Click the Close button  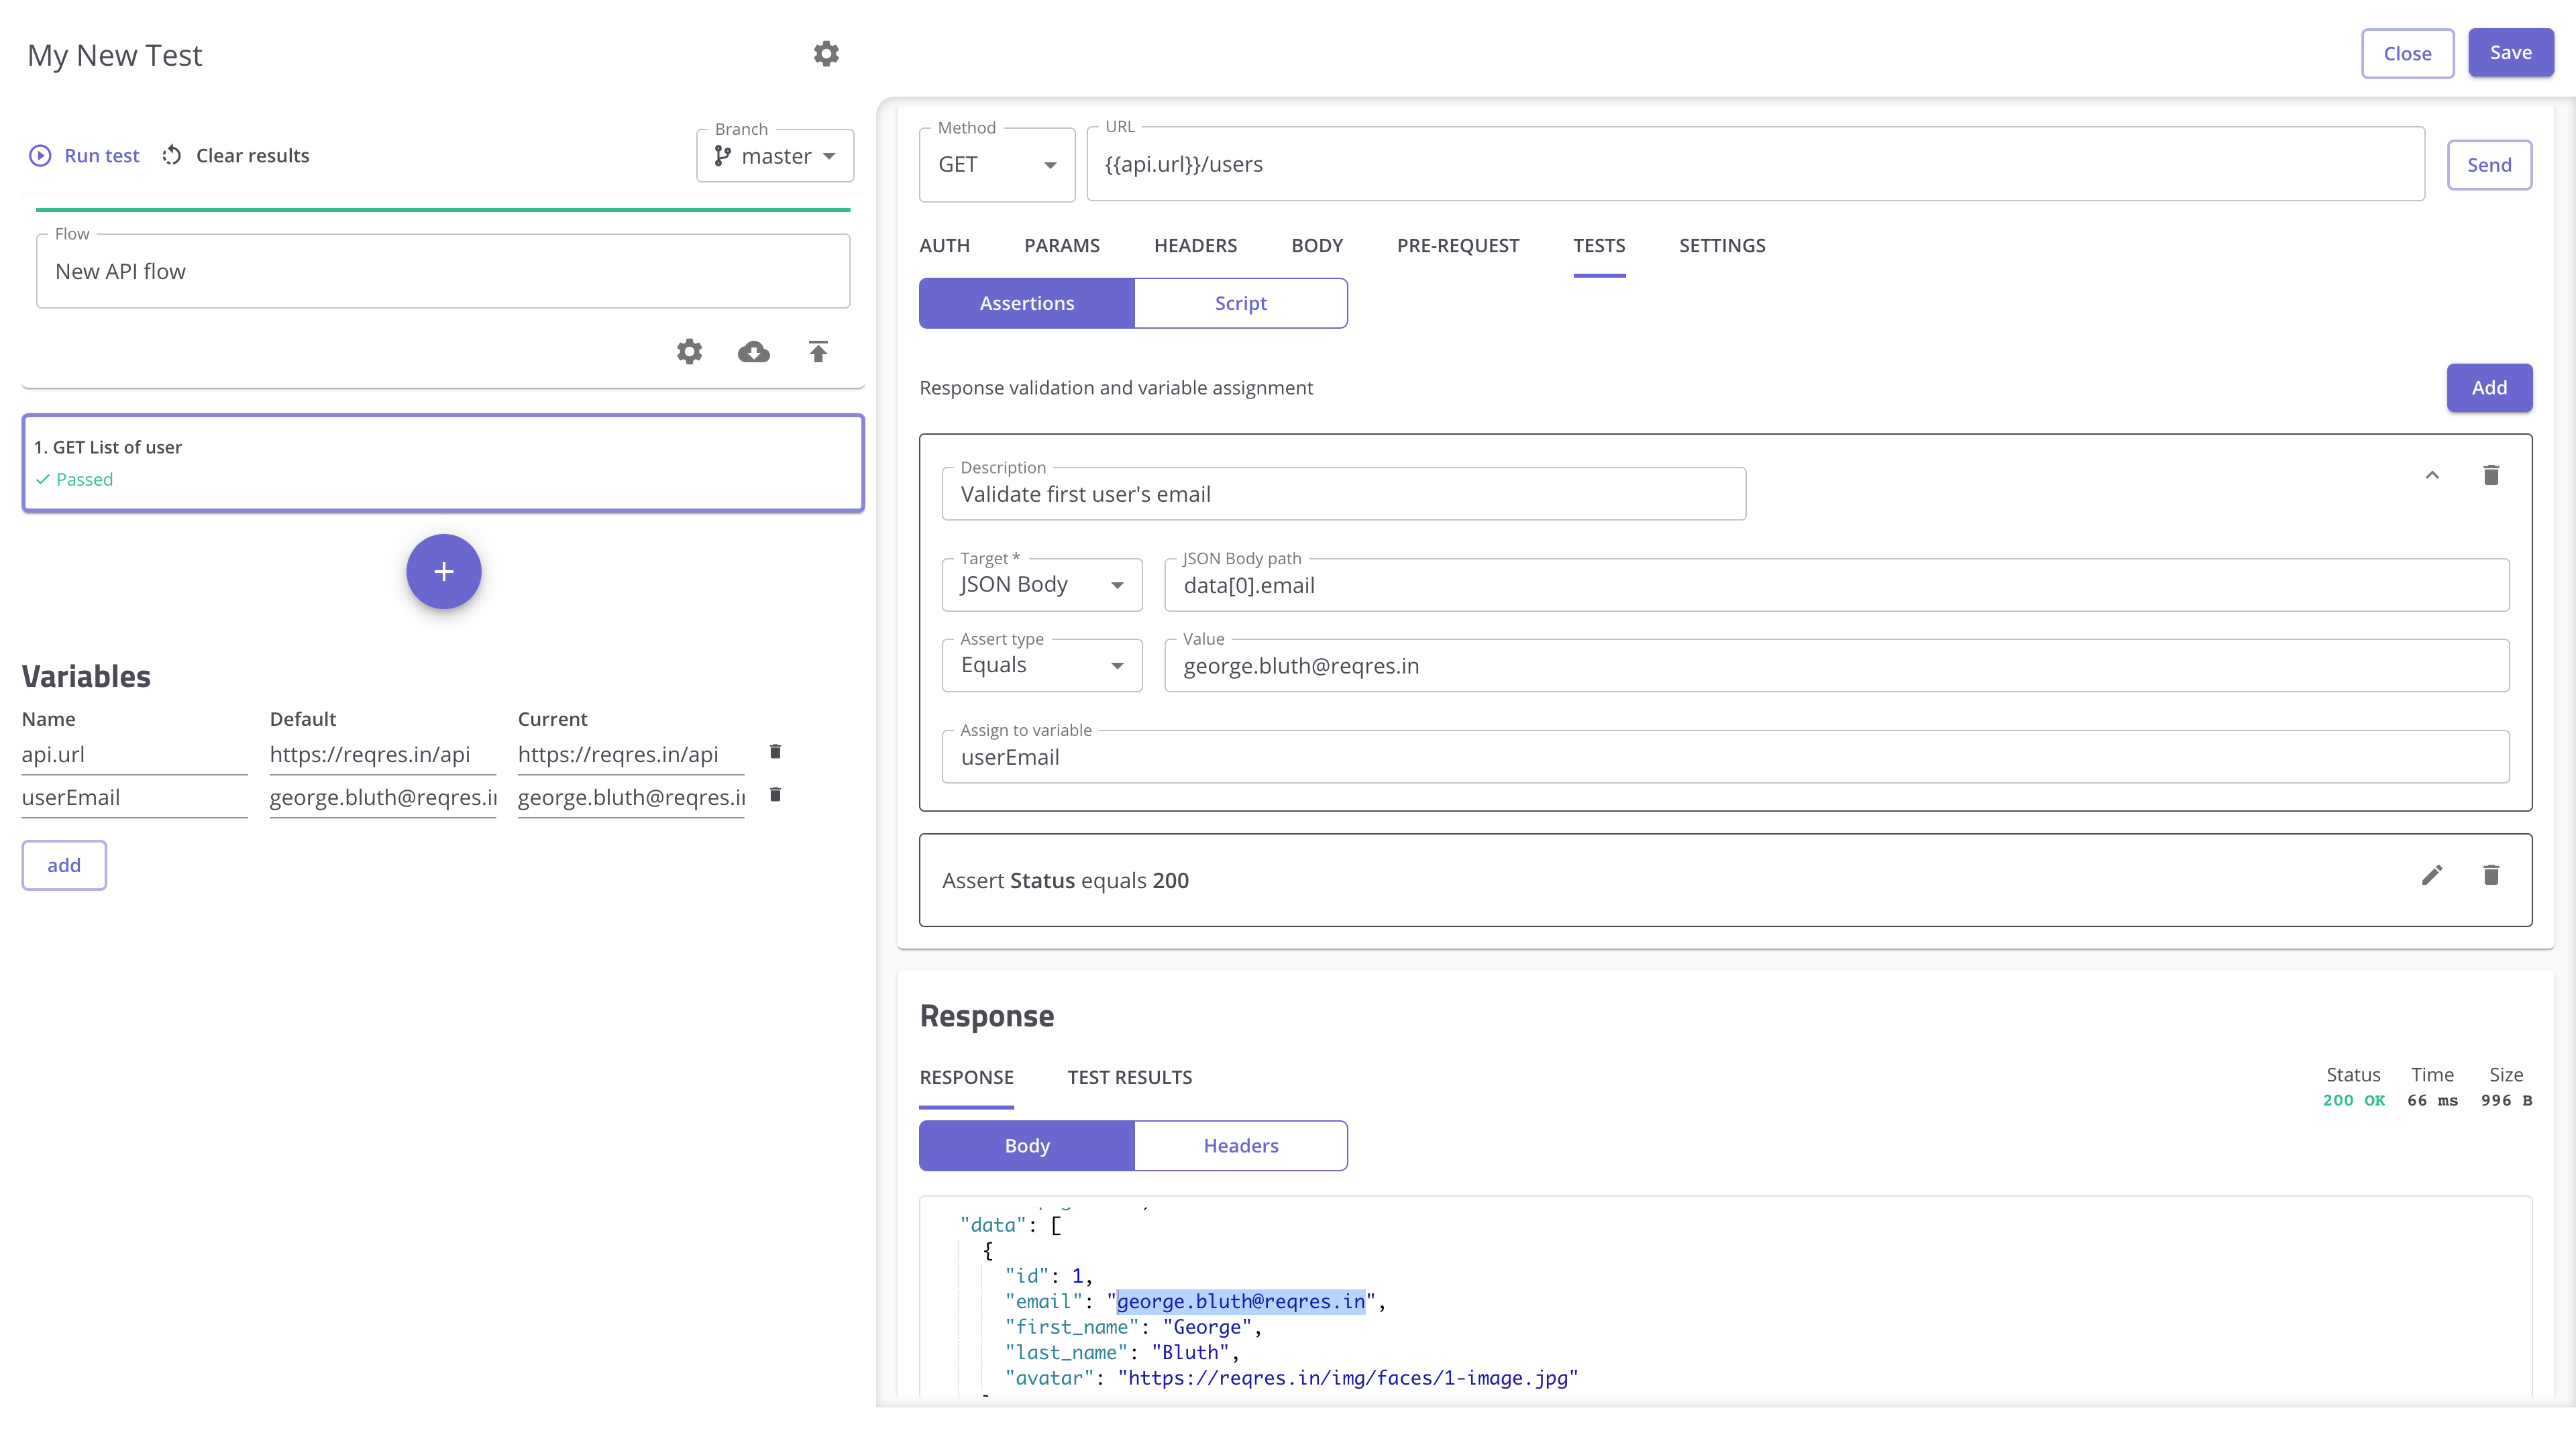2407,53
